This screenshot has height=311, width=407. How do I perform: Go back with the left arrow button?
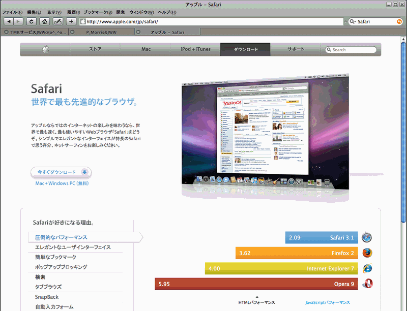(9, 21)
